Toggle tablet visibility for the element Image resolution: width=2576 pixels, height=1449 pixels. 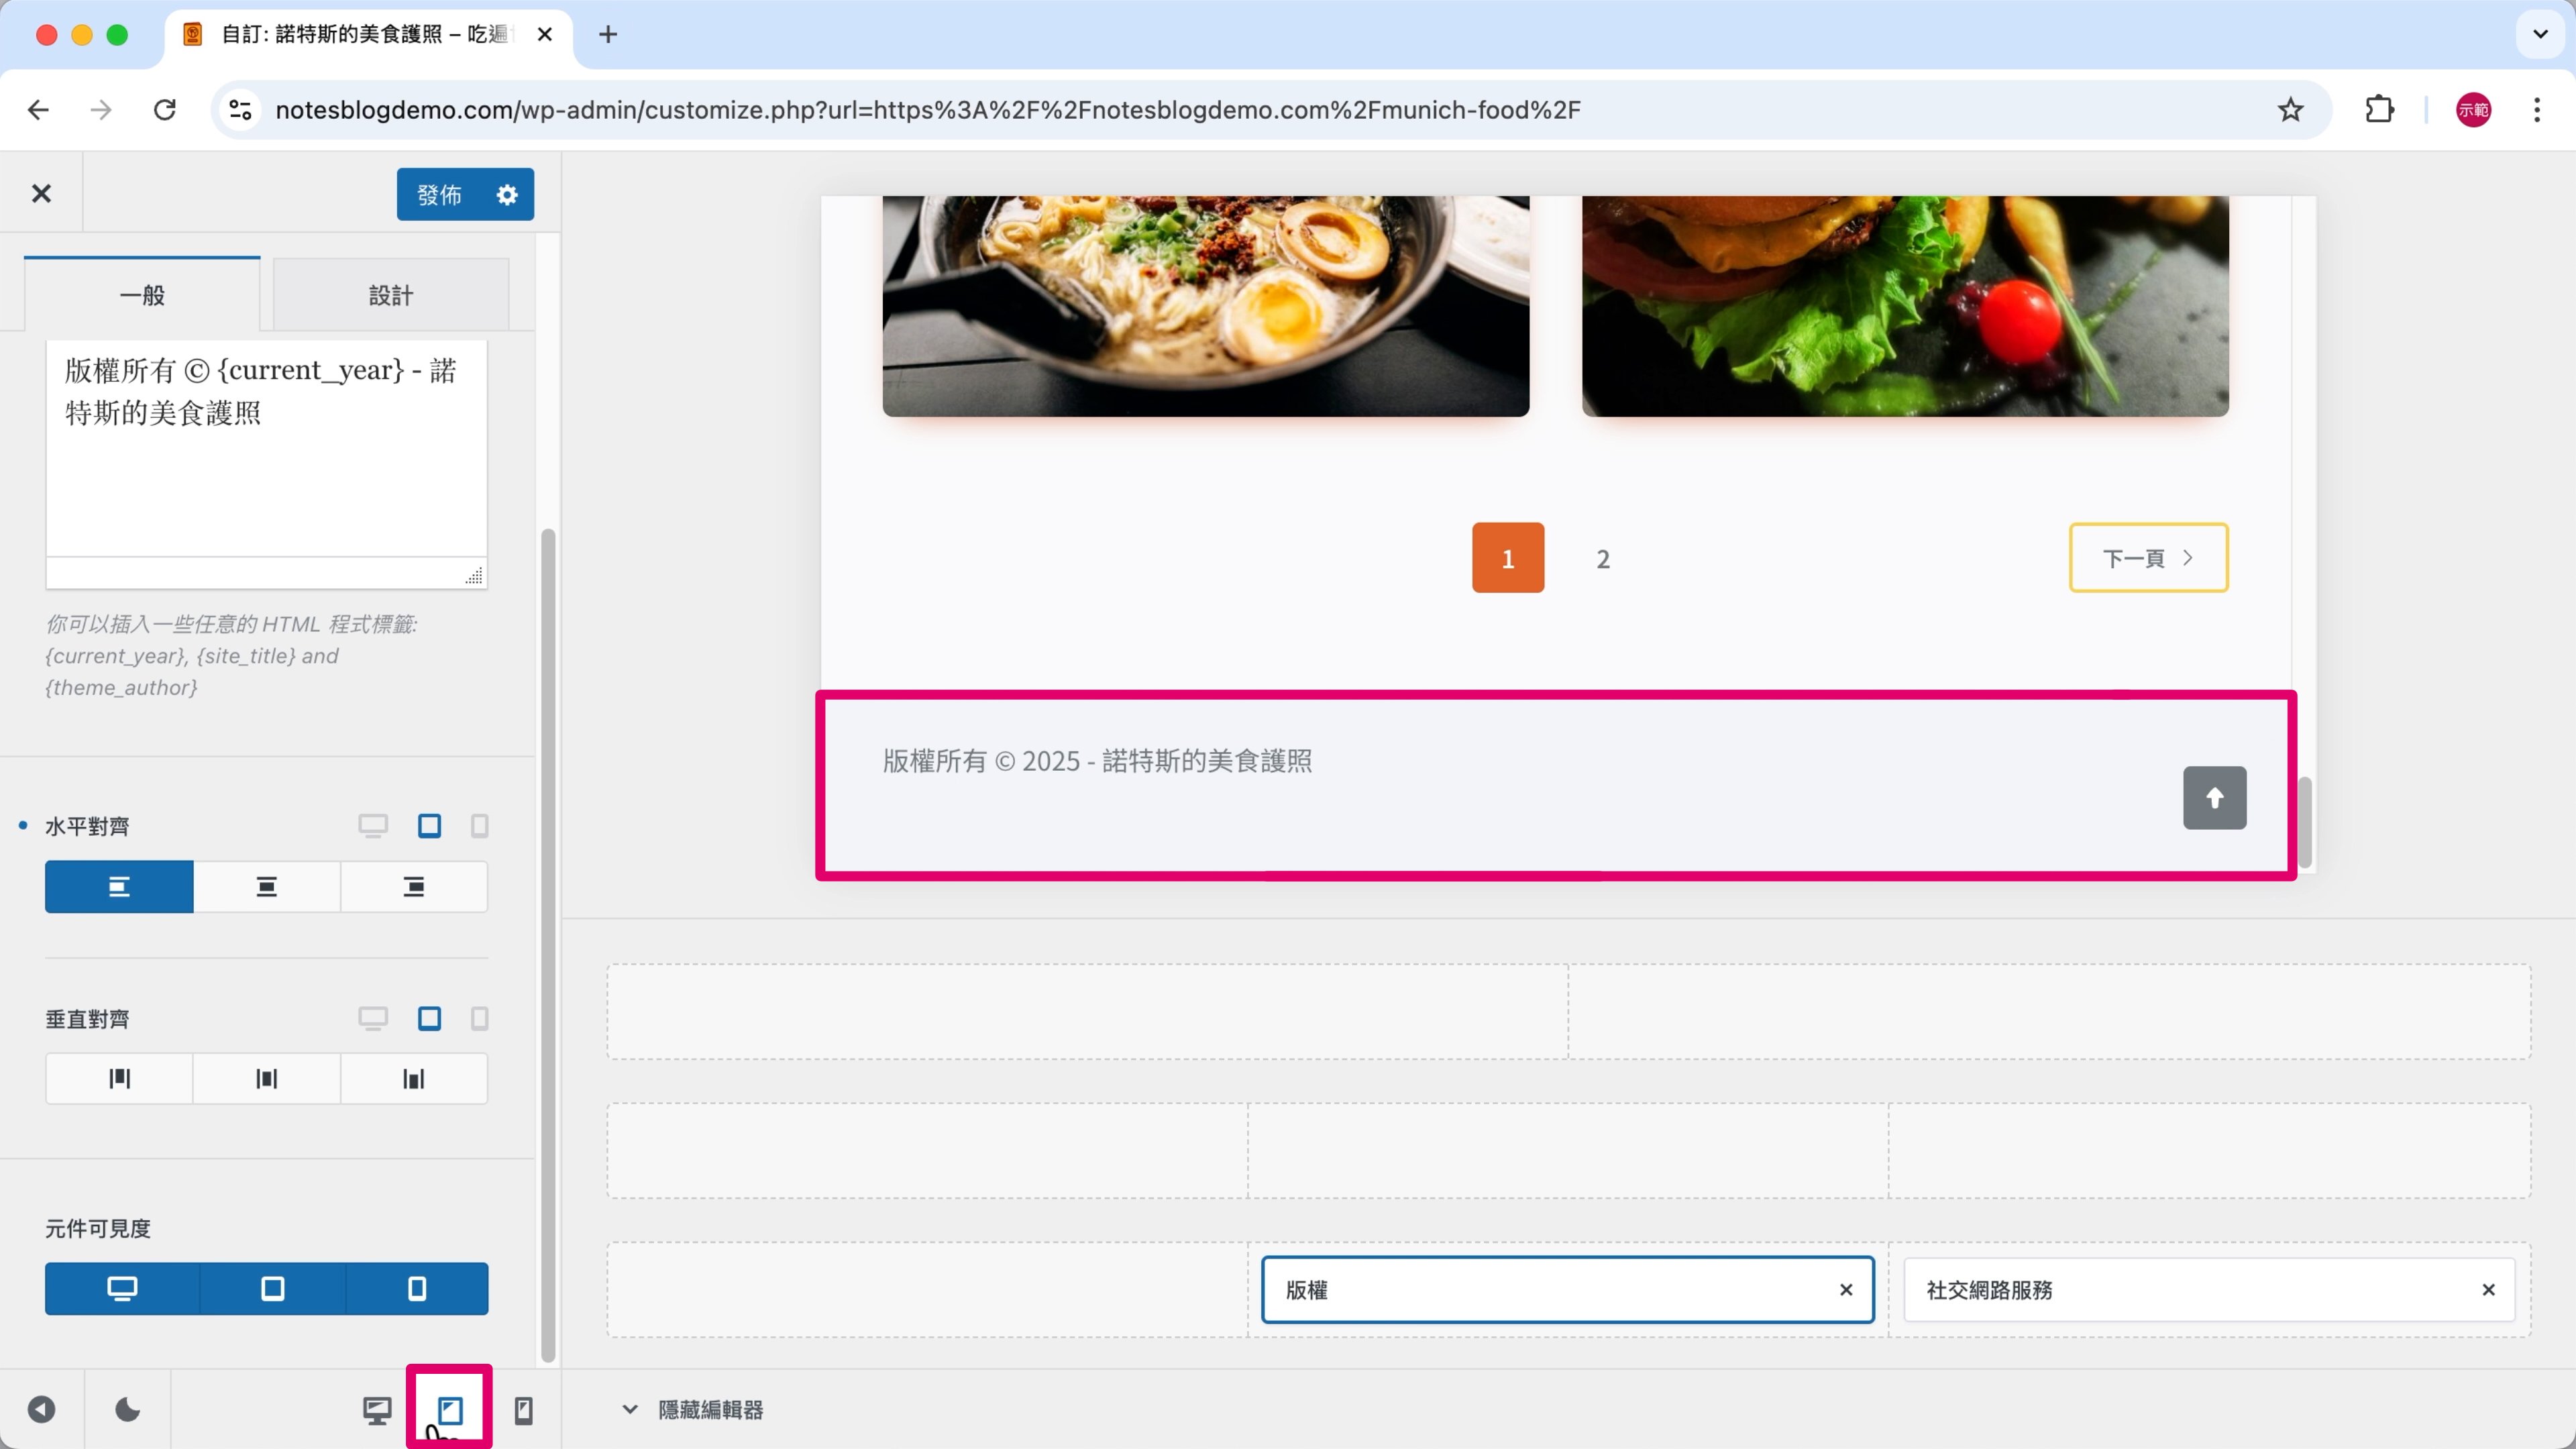point(272,1289)
